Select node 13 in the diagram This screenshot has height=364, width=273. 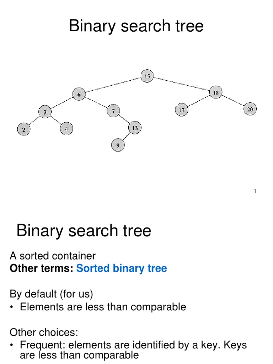(x=135, y=128)
